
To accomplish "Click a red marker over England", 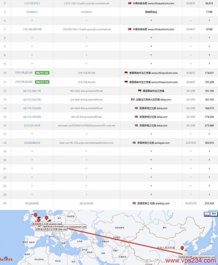I will [x=35, y=216].
